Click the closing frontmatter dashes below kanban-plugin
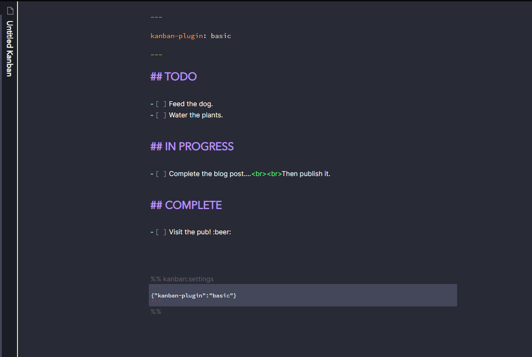This screenshot has width=532, height=357. pyautogui.click(x=156, y=55)
